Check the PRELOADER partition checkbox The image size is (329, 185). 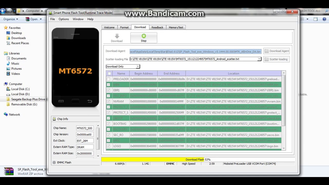[108, 79]
